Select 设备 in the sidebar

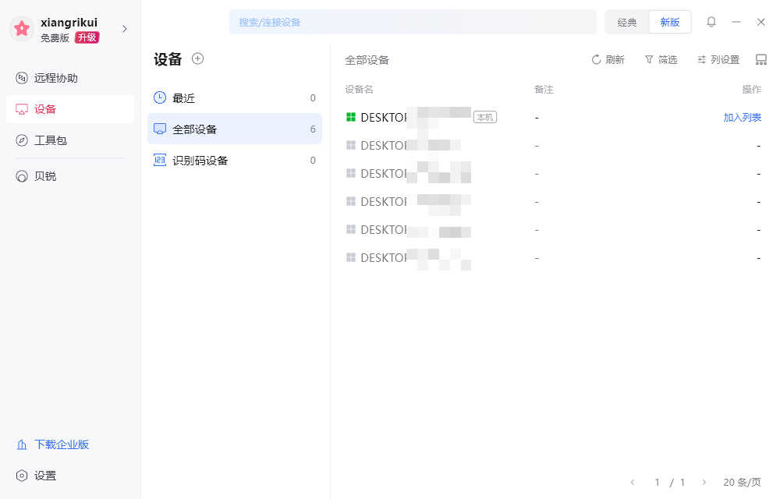click(70, 109)
